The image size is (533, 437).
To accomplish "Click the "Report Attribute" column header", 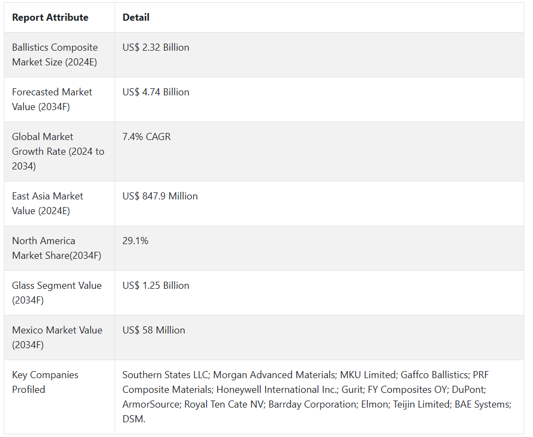I will (50, 17).
